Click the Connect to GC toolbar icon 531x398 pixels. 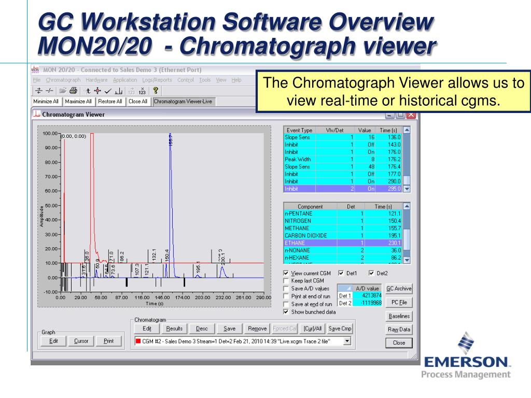click(39, 91)
